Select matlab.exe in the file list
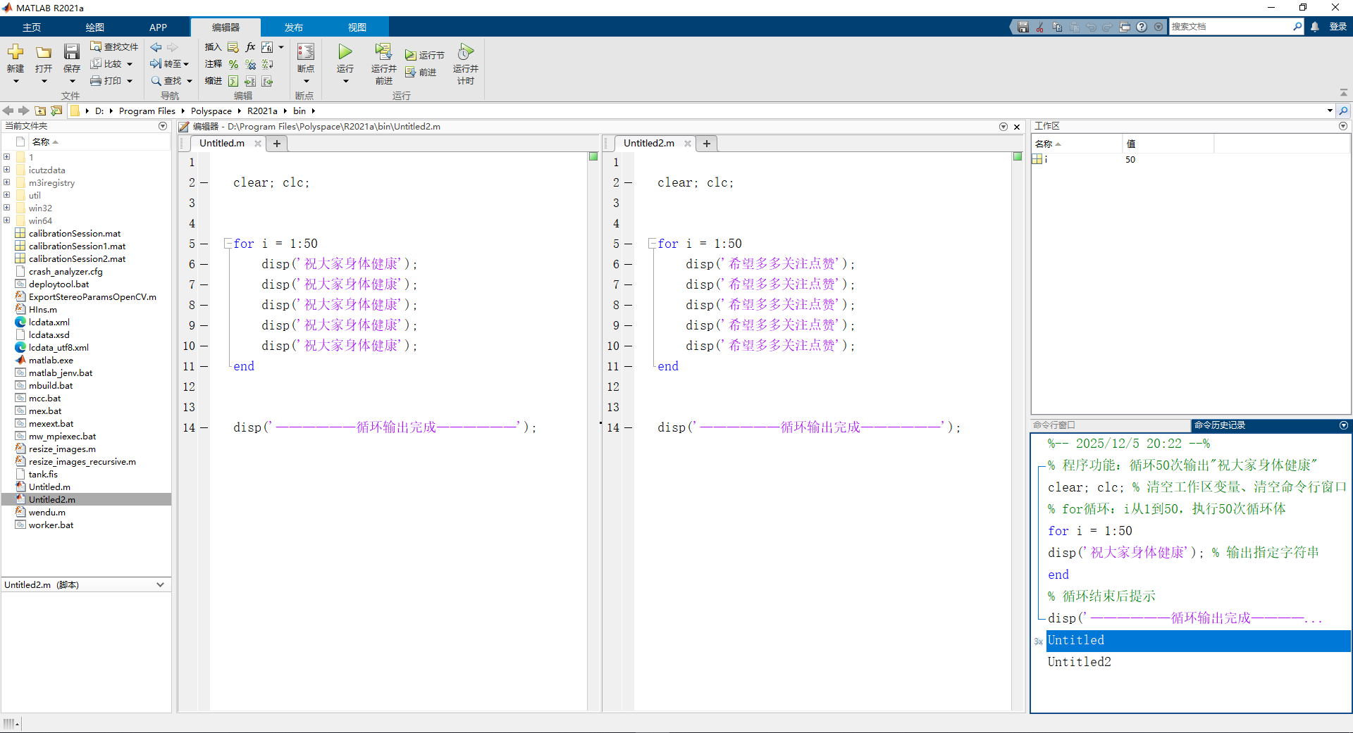 coord(51,360)
